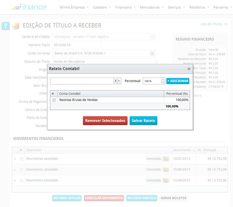Tick checkbox of third Movimento cancelado row
Viewport: 233px width, 207px height.
point(22,181)
